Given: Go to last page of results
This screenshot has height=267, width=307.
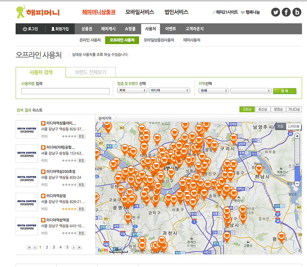Looking at the screenshot, I should (x=79, y=247).
